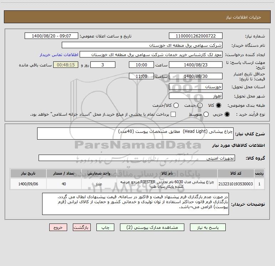Select the جزیی purchase type radio
275x266 pixels.
227,114
